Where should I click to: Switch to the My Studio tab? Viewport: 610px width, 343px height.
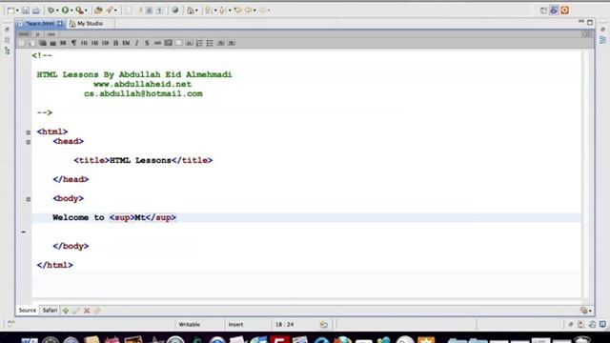pos(90,23)
